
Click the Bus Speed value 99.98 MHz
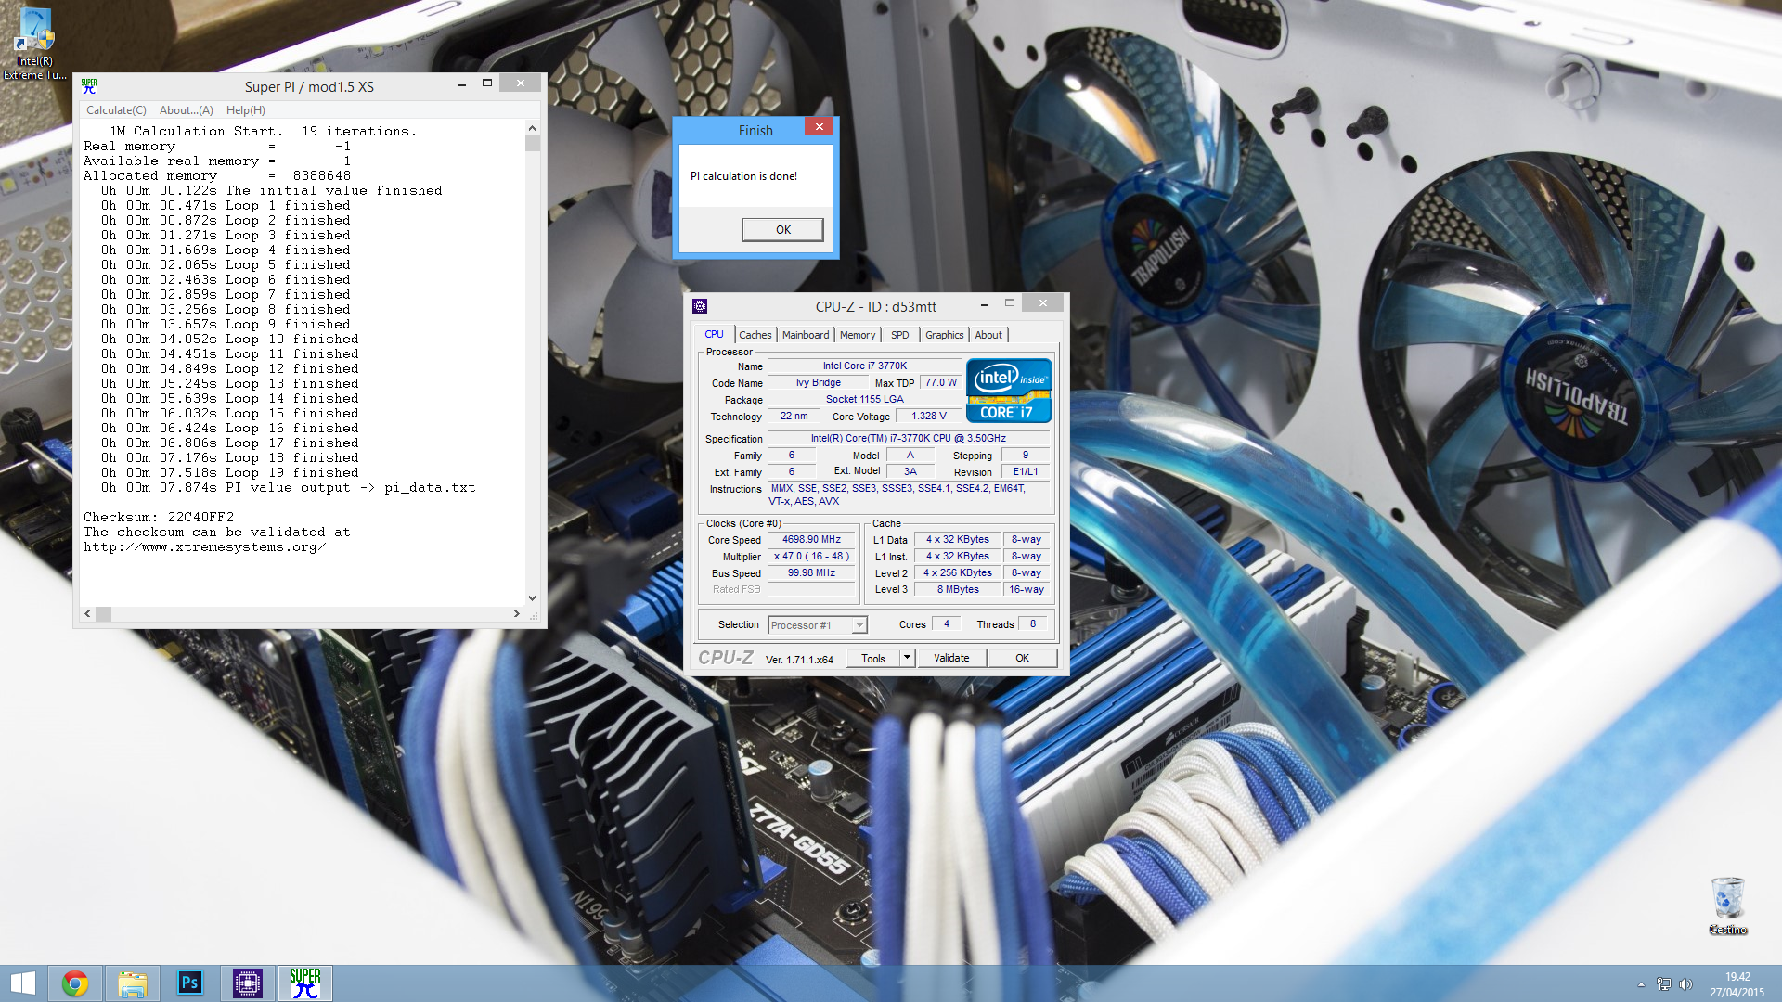coord(811,573)
